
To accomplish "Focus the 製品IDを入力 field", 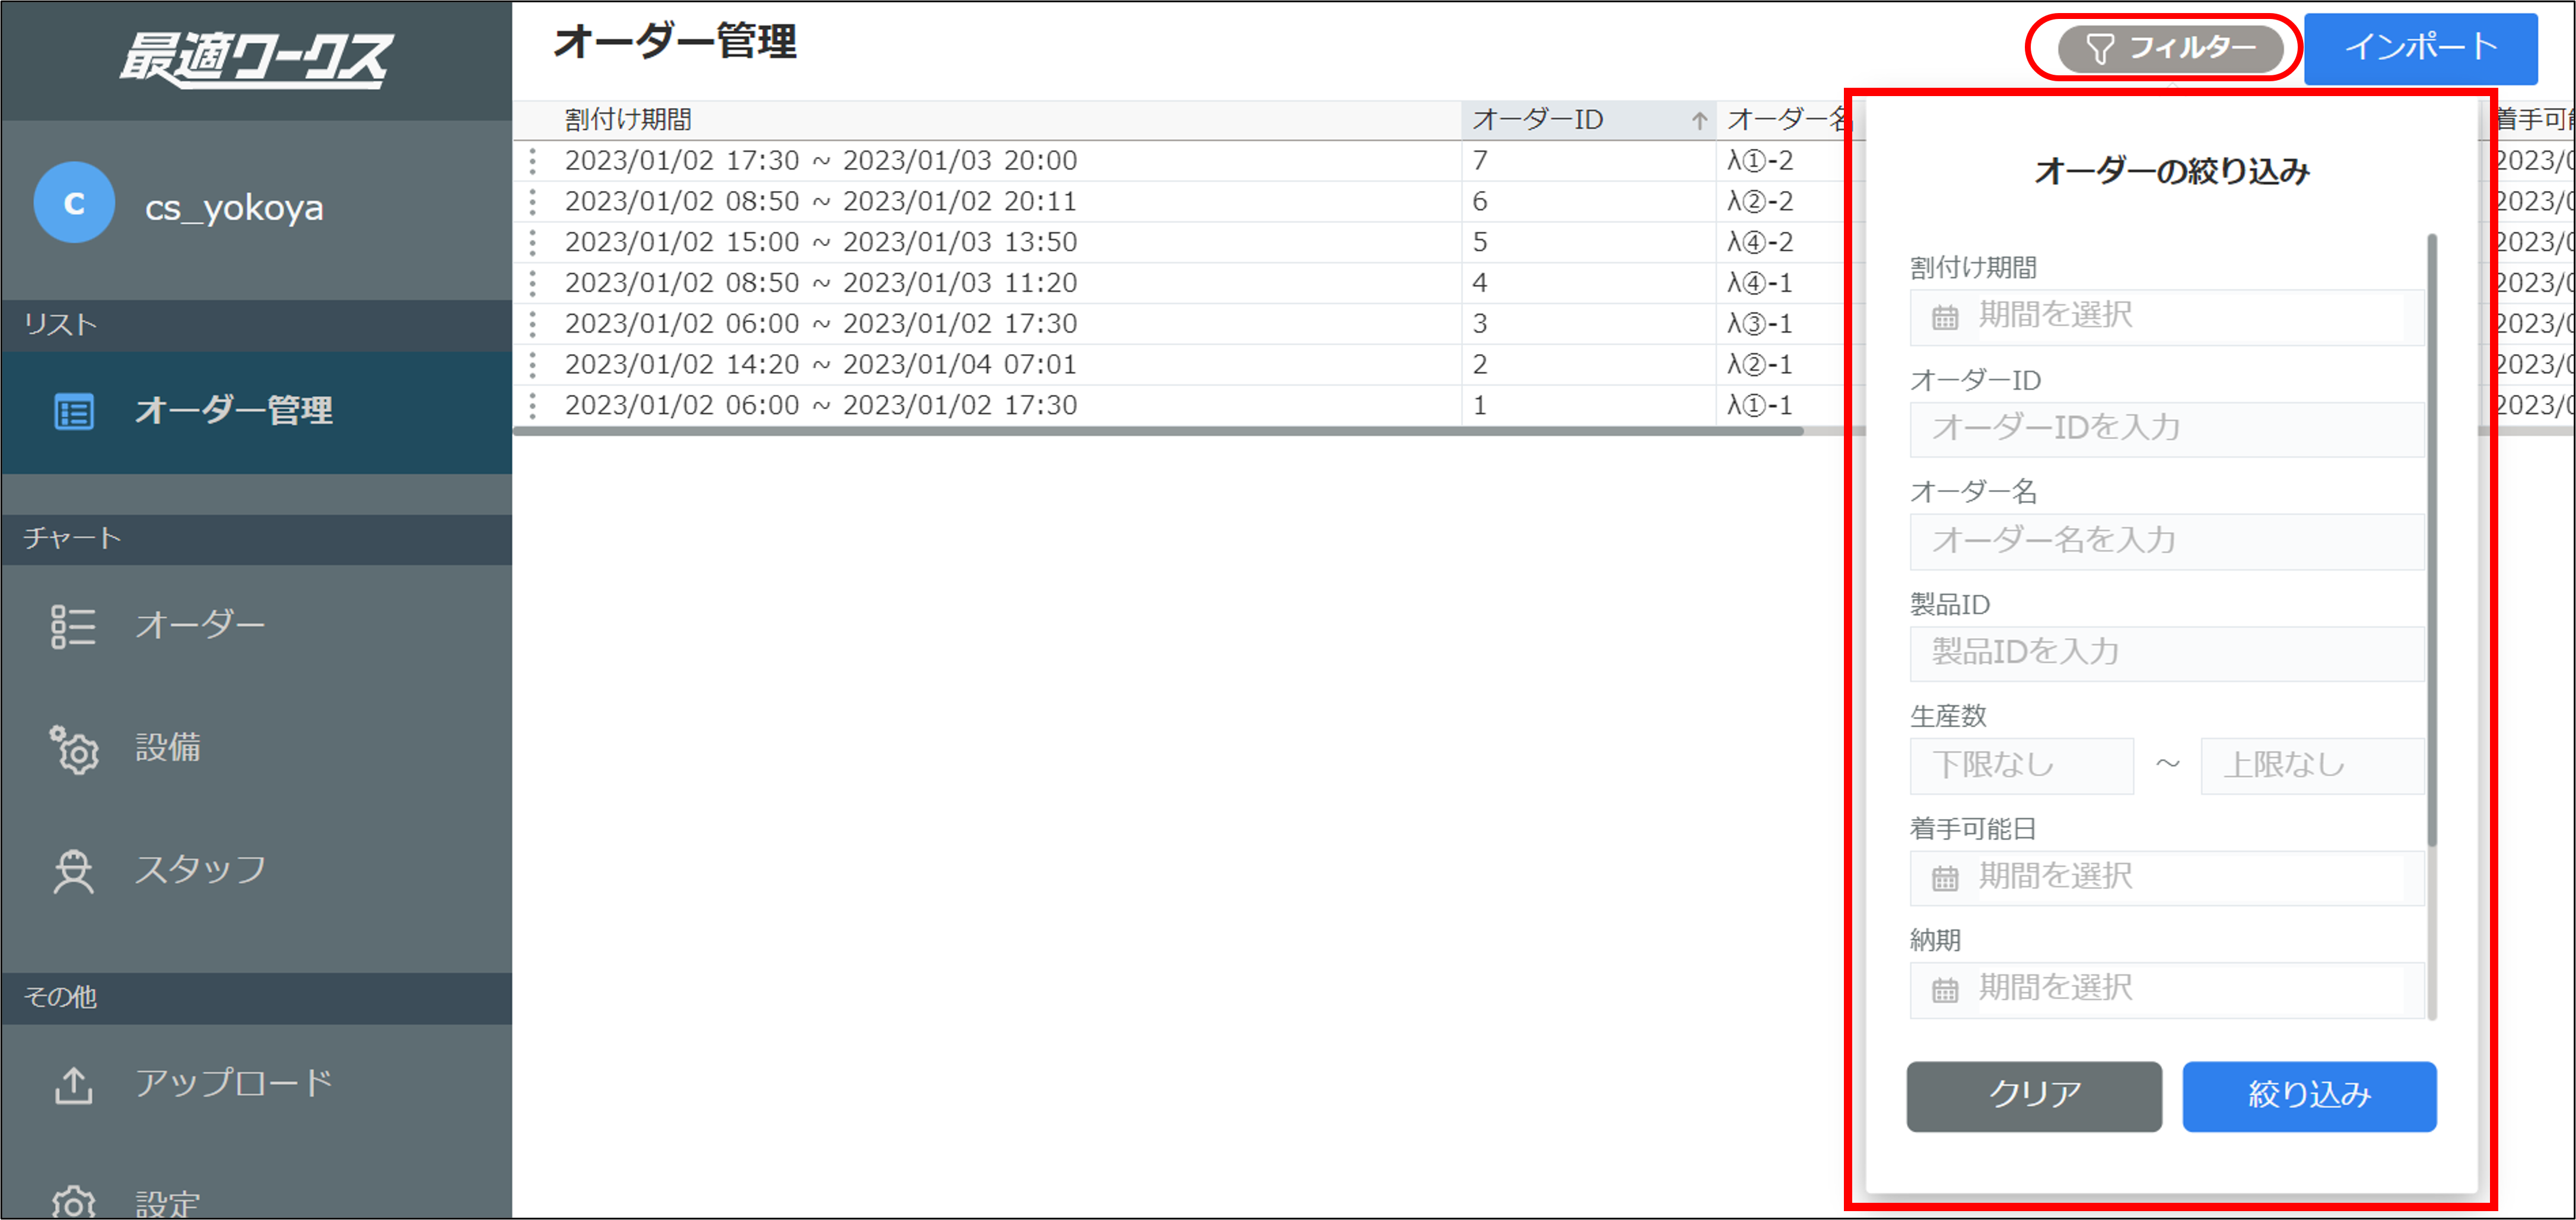I will pyautogui.click(x=2167, y=653).
